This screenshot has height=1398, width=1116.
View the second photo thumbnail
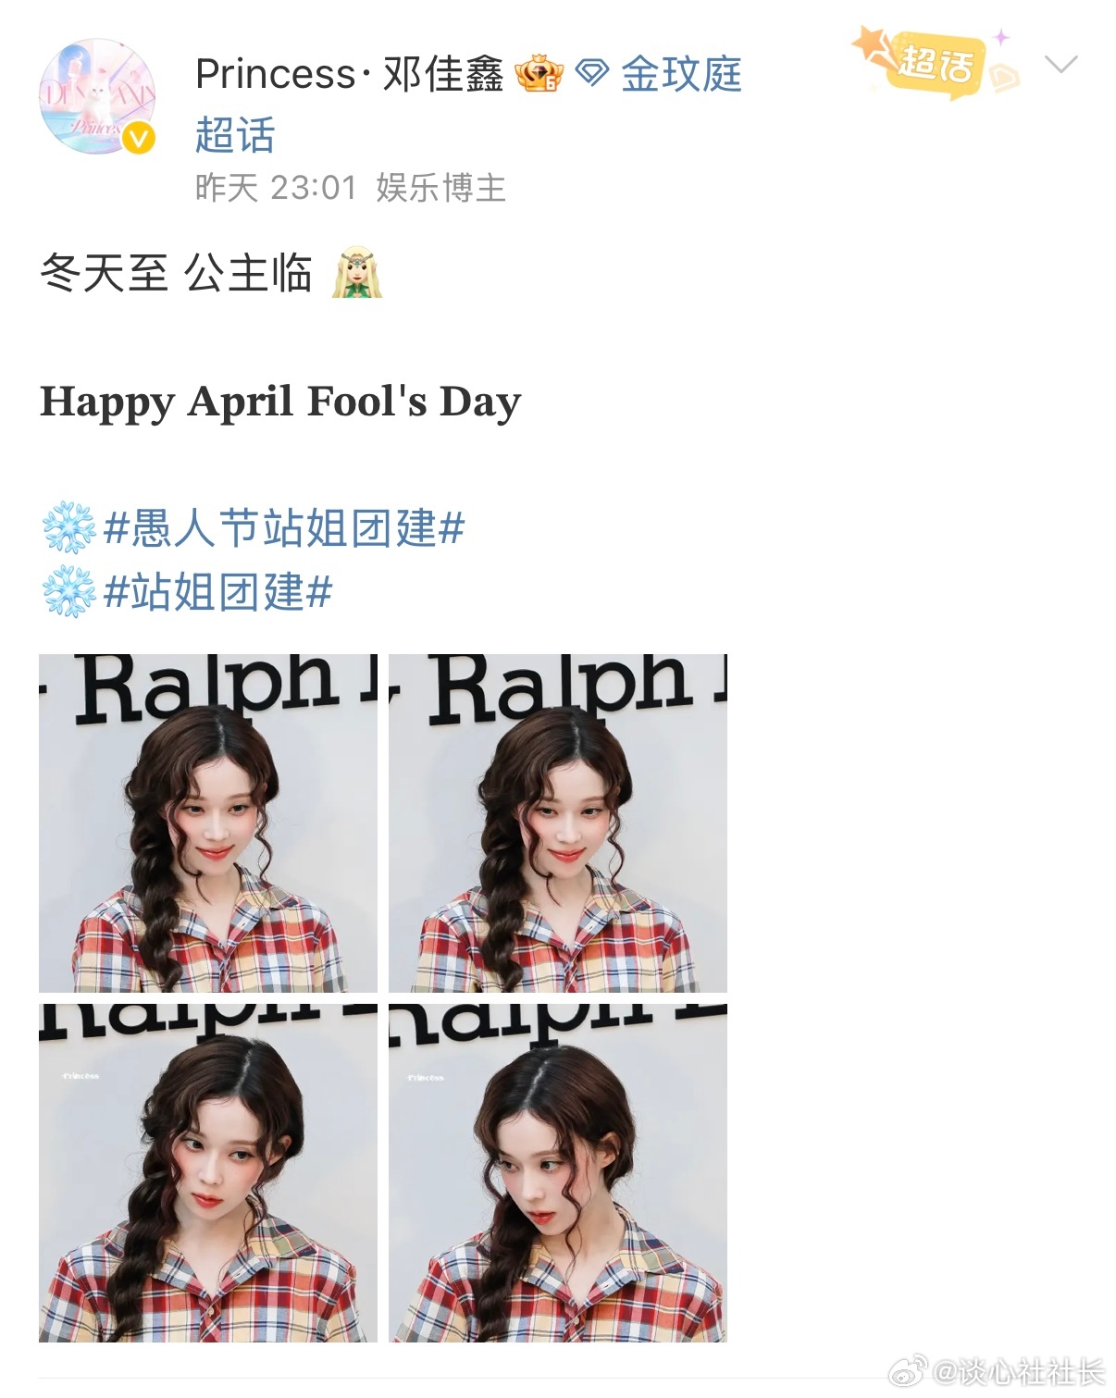(x=558, y=823)
